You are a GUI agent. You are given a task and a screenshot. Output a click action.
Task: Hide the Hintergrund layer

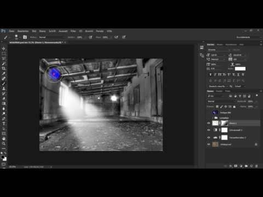click(x=209, y=144)
